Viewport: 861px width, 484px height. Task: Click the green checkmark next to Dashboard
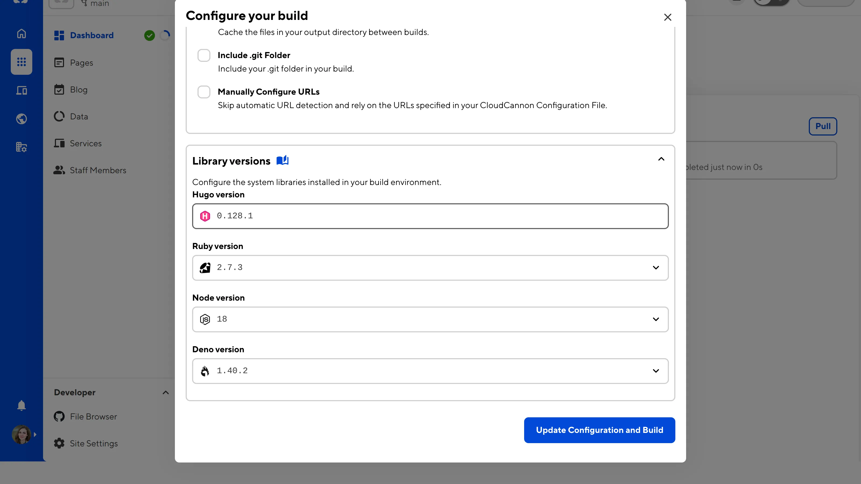pyautogui.click(x=149, y=35)
